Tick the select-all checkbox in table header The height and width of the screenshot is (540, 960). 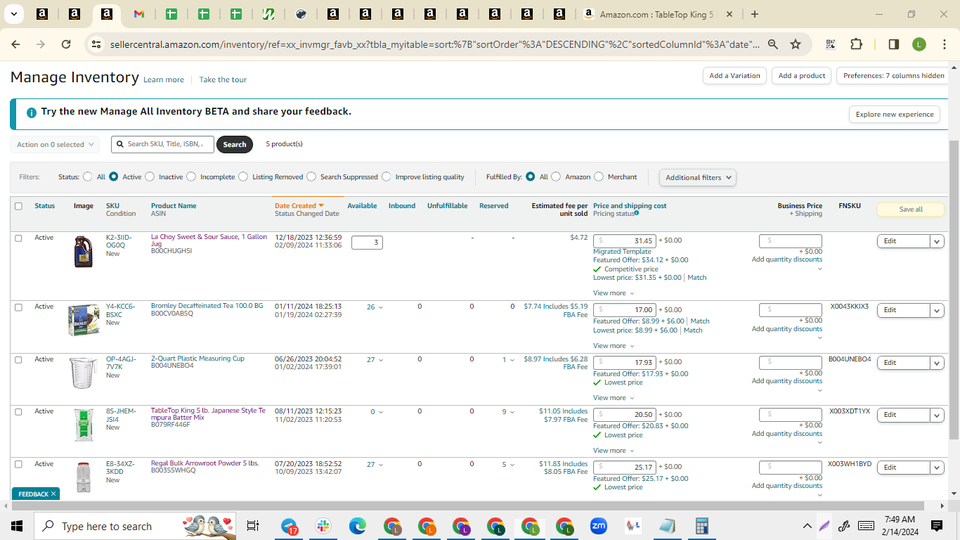tap(18, 206)
